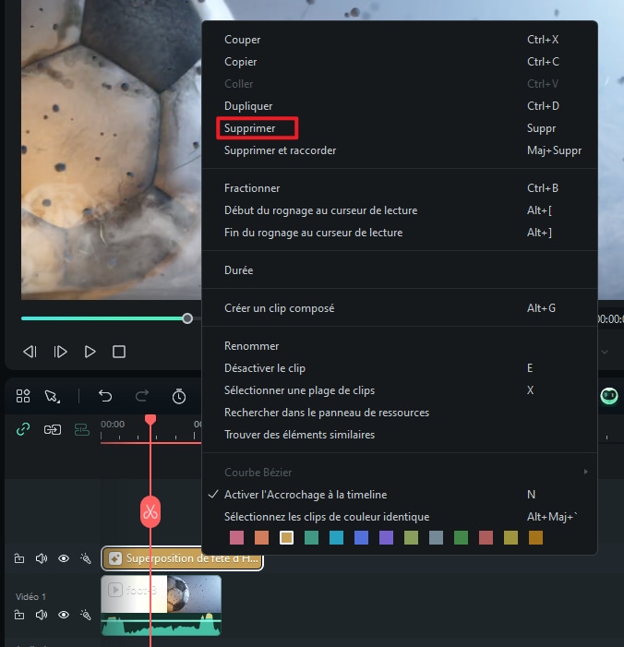The width and height of the screenshot is (624, 647).
Task: Hide the Vidéo 1 track with the eye icon
Action: (64, 615)
